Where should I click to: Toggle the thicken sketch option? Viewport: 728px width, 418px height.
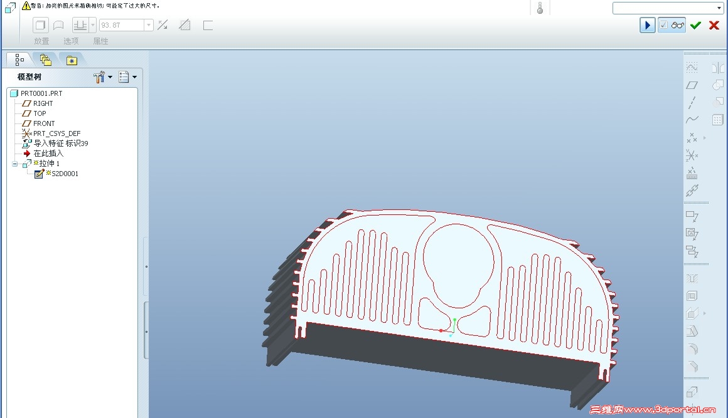point(208,25)
